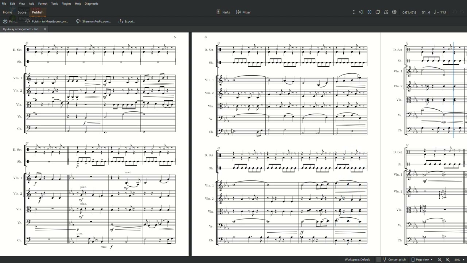Toggle the metronome icon

(x=386, y=12)
